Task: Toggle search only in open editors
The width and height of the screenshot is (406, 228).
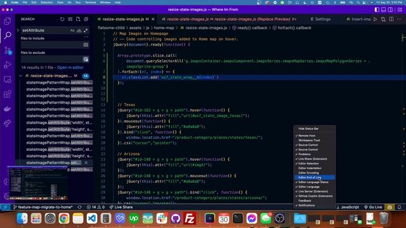Action: [x=86, y=45]
